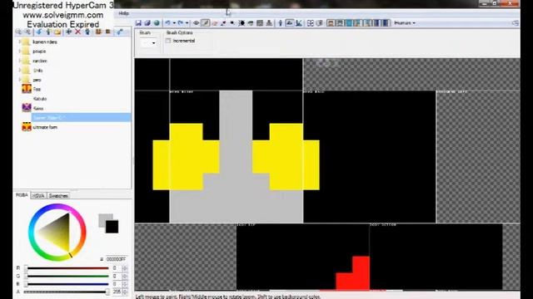This screenshot has height=299, width=533.
Task: Click the globe upload icon
Action: [157, 23]
